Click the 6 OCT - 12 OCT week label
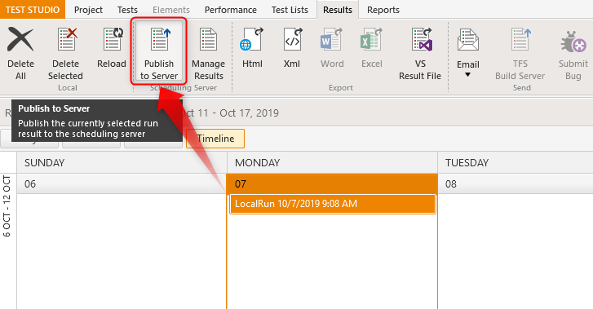 coord(7,206)
